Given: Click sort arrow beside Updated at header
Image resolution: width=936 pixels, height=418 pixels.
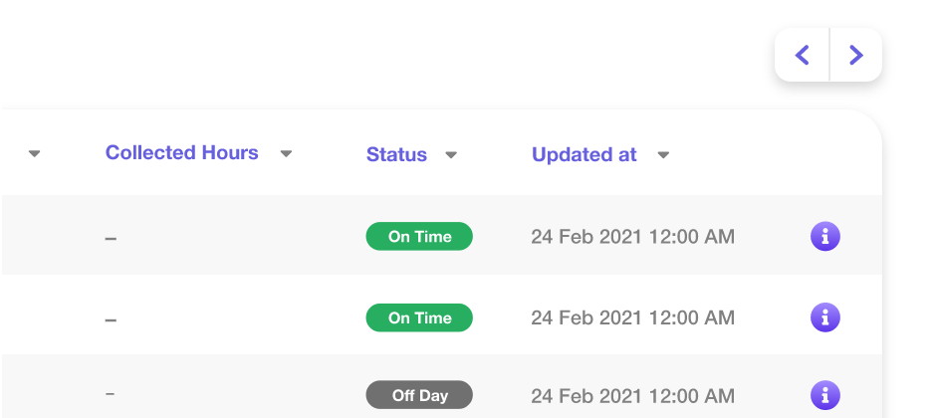Looking at the screenshot, I should tap(663, 155).
